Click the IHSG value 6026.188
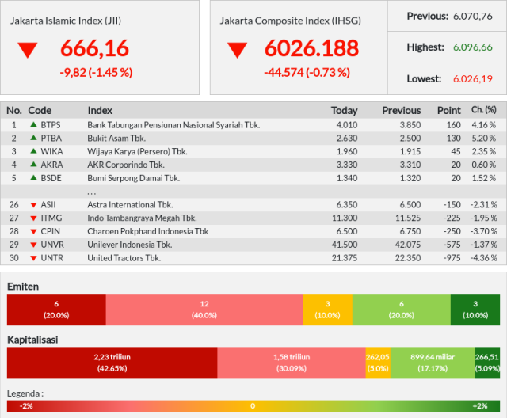507x418 pixels. pos(311,48)
